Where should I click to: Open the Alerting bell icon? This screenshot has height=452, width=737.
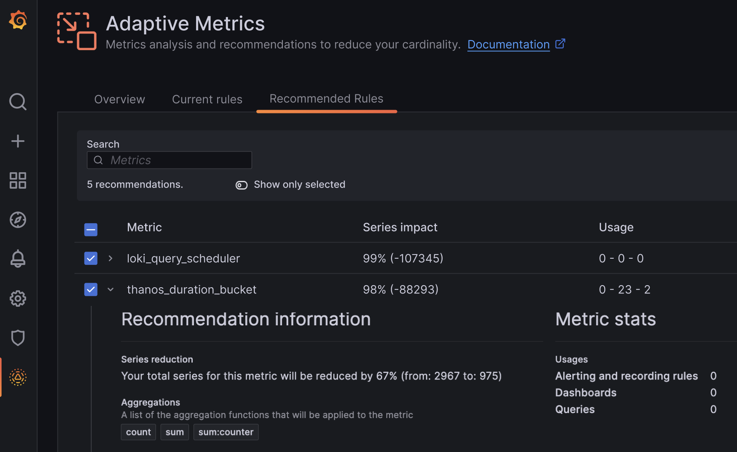(18, 259)
